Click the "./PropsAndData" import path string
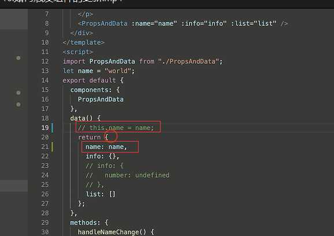 coord(189,62)
